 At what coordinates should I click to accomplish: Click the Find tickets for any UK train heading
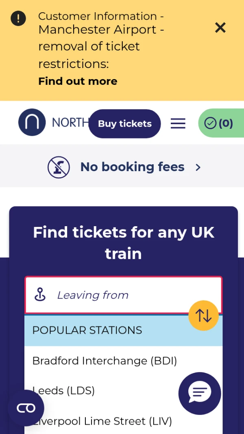123,243
